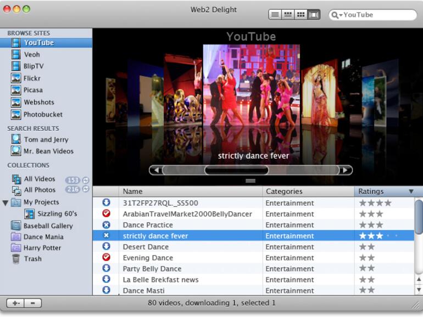This screenshot has width=423, height=317.
Task: Click the cover flow right scroll arrow
Action: click(x=346, y=170)
